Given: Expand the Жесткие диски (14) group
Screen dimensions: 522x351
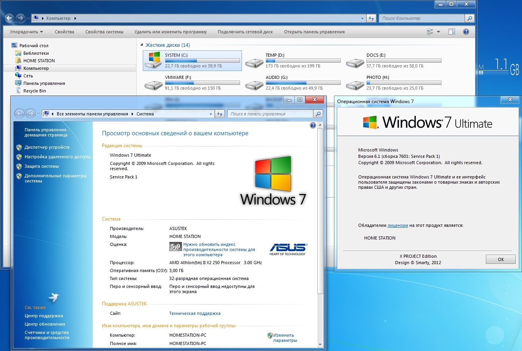Looking at the screenshot, I should pyautogui.click(x=142, y=45).
